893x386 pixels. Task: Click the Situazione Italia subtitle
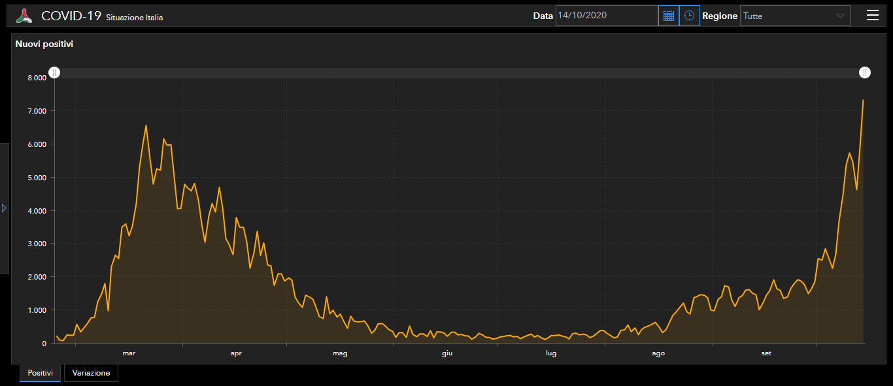coord(134,18)
